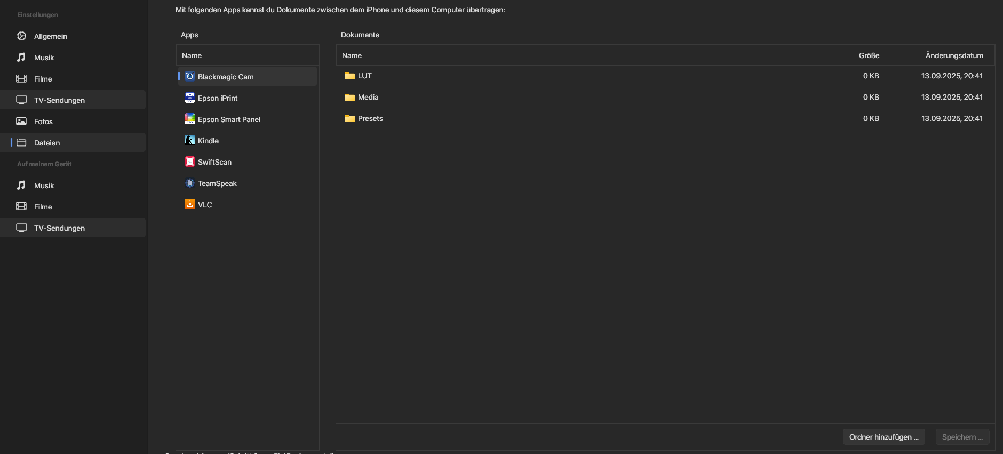Click the modification date of the LUT folder

[x=952, y=76]
